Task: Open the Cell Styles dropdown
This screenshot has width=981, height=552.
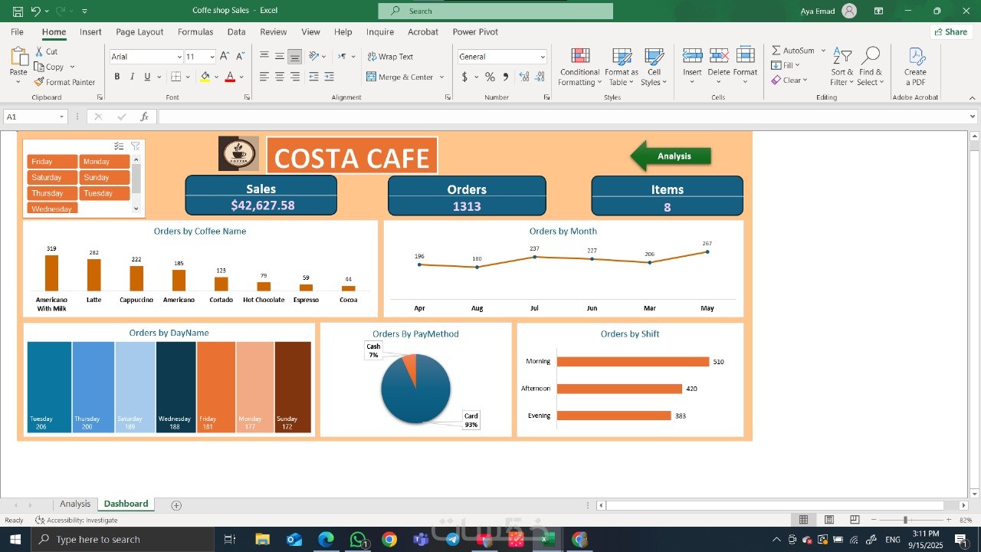Action: 654,67
